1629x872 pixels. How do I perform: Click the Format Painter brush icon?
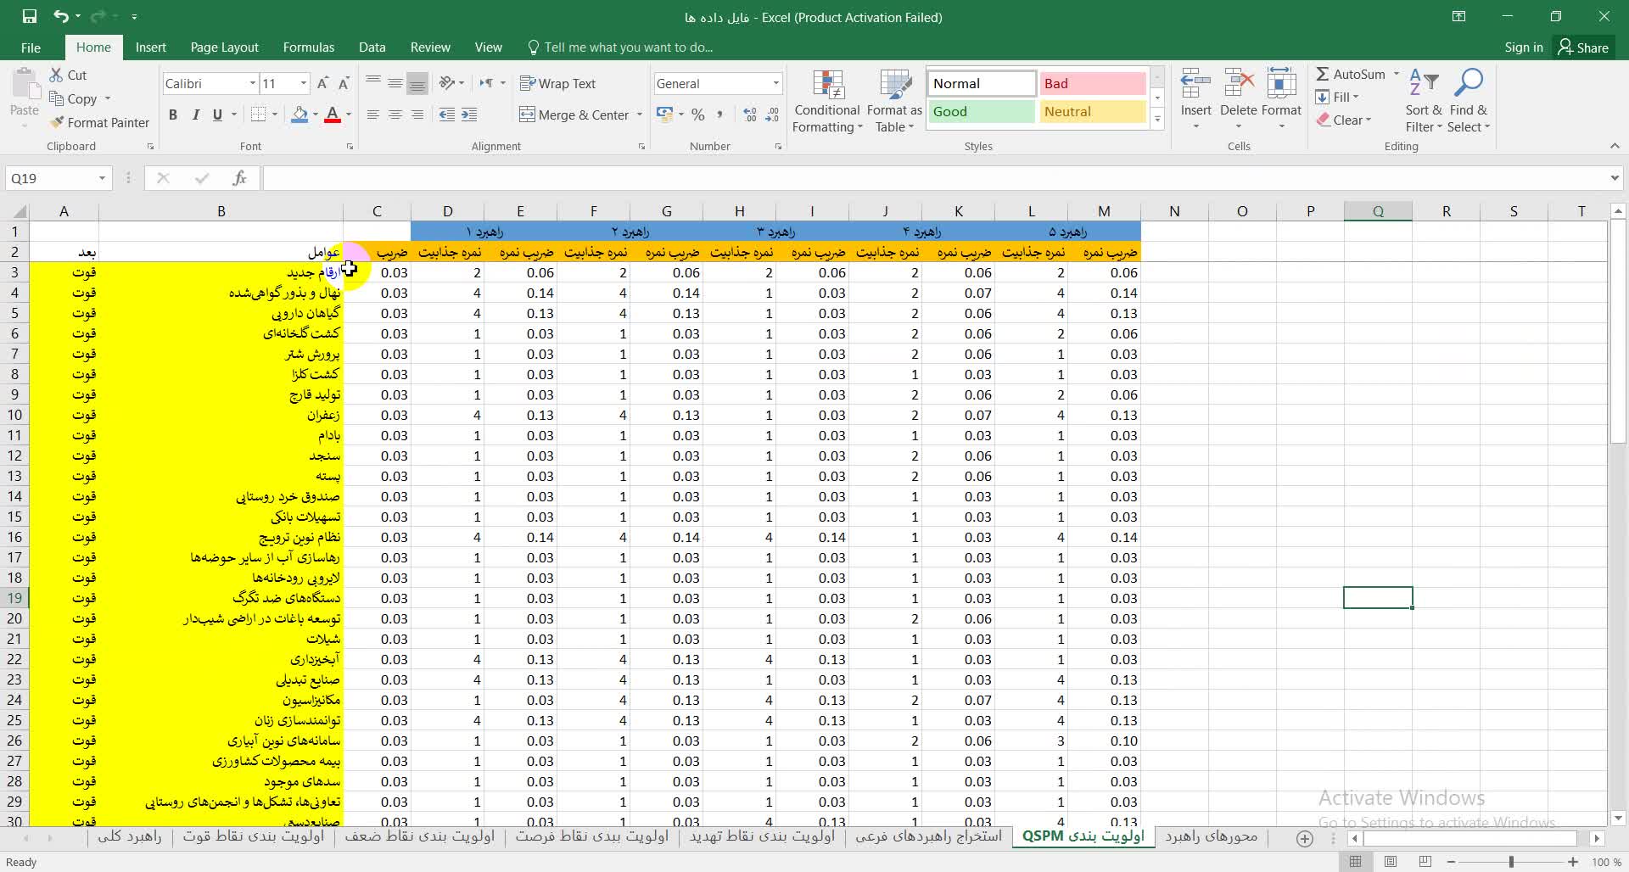coord(58,123)
